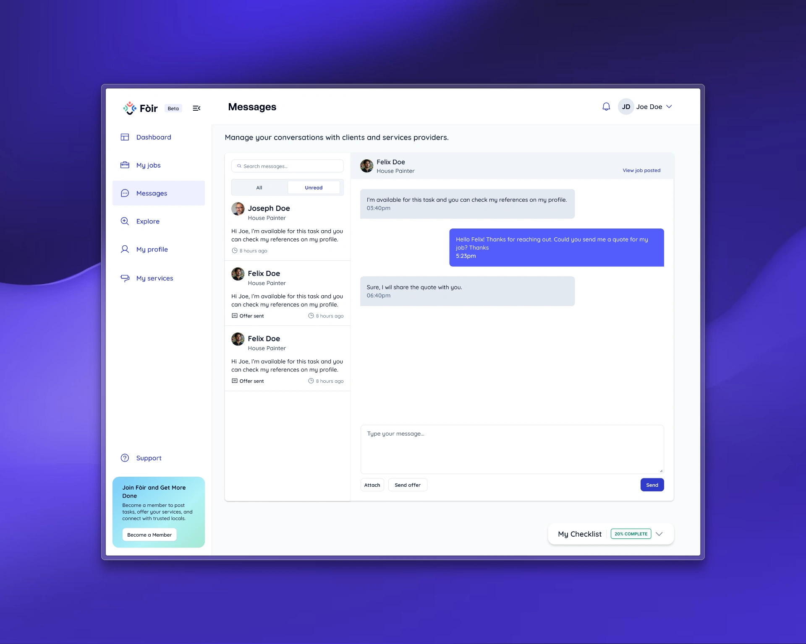Screen dimensions: 806x644
Task: Click the My services paint roller icon
Action: 125,278
